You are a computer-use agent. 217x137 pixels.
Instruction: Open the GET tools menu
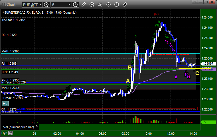[x=100, y=5]
